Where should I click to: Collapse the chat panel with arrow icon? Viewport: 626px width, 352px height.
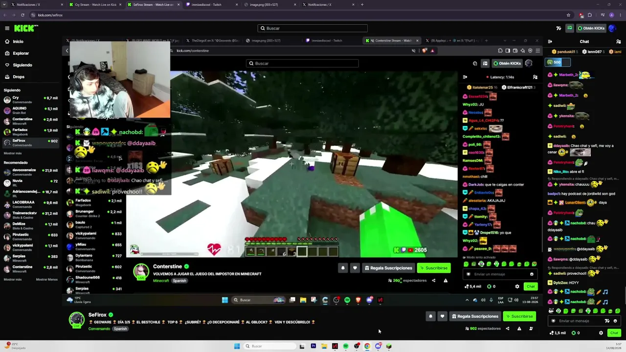tap(550, 42)
